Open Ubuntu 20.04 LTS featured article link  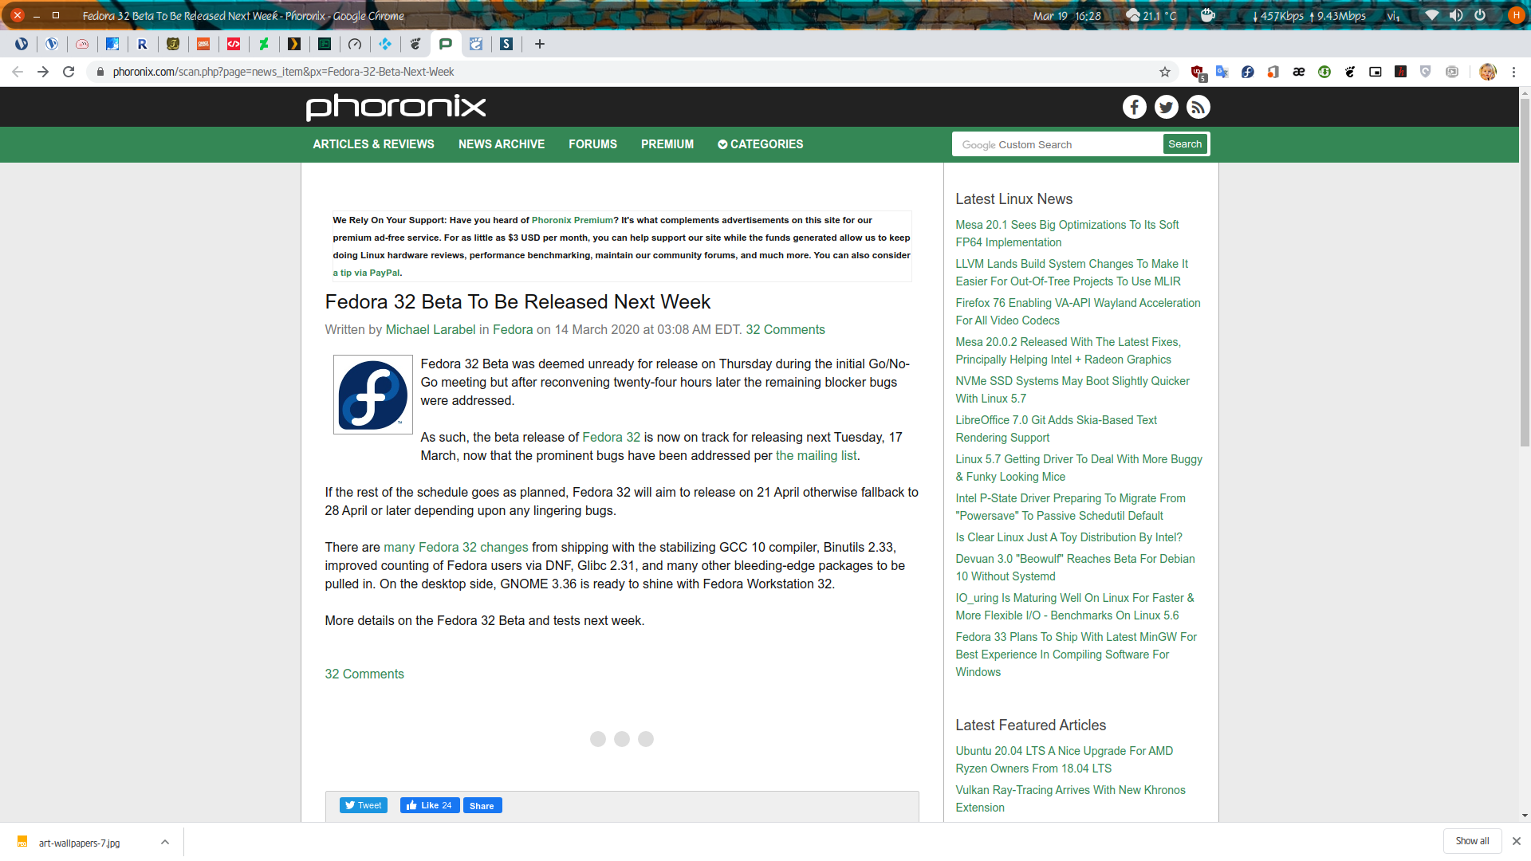1064,760
